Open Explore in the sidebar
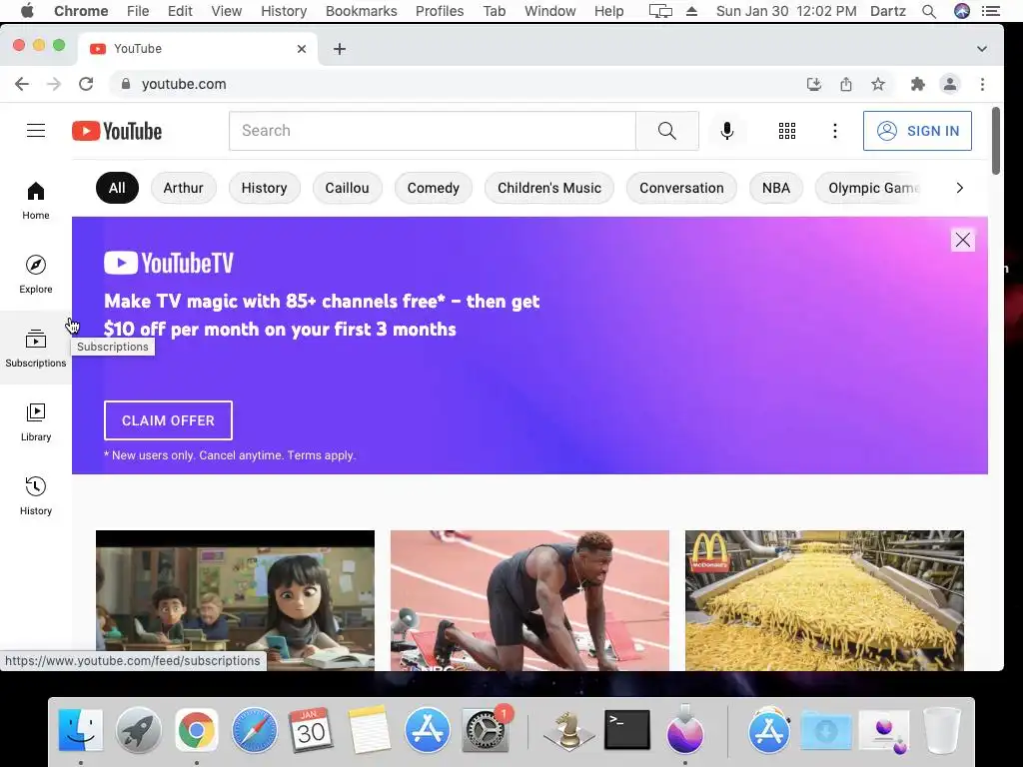Image resolution: width=1023 pixels, height=767 pixels. pyautogui.click(x=36, y=274)
